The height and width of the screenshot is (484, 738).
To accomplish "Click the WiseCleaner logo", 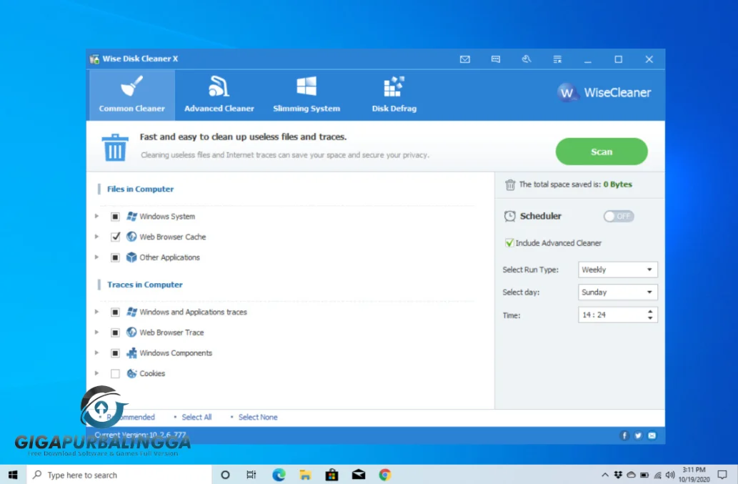I will 604,93.
